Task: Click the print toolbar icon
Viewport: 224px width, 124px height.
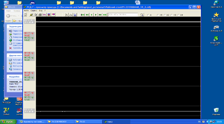Action: coord(40,15)
